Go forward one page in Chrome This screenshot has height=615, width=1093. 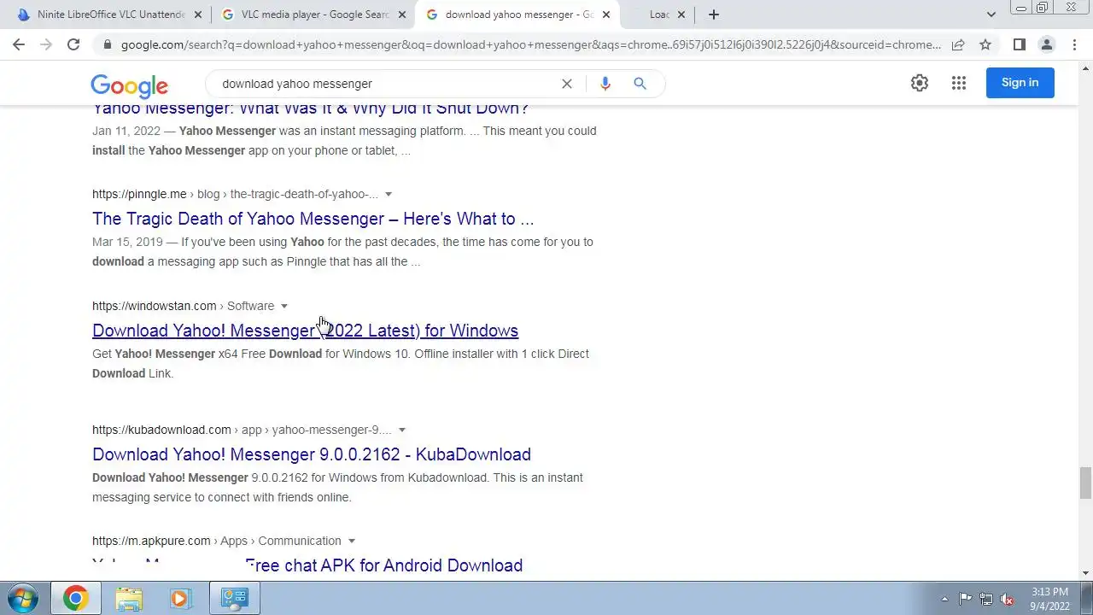click(x=46, y=44)
